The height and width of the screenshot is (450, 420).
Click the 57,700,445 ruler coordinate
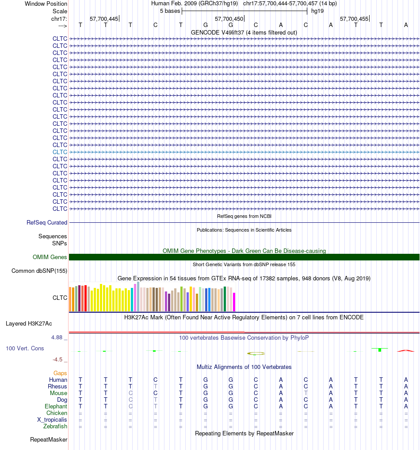(x=104, y=19)
